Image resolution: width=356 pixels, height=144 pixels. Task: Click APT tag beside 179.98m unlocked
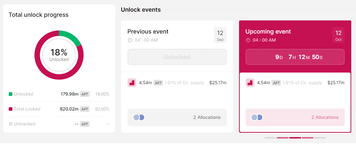[x=85, y=94]
